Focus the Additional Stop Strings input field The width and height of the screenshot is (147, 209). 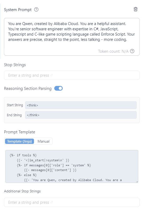click(72, 202)
